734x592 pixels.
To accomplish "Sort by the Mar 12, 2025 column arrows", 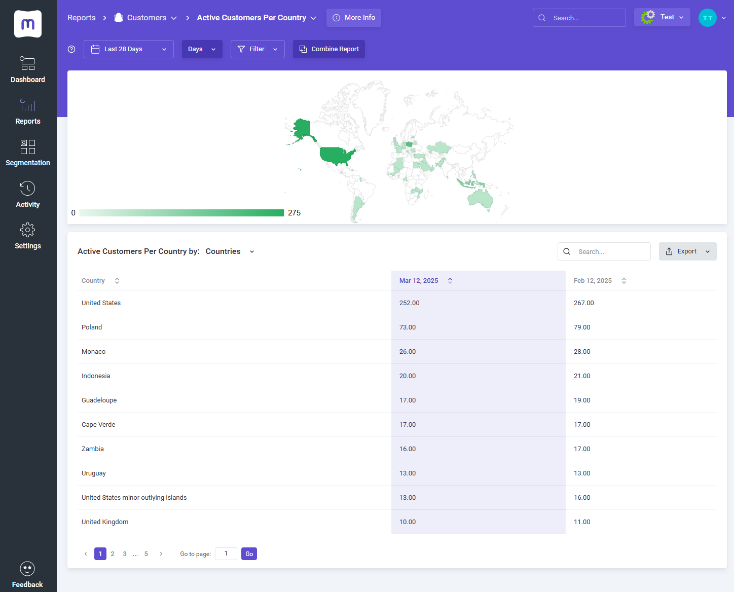I will pos(450,281).
